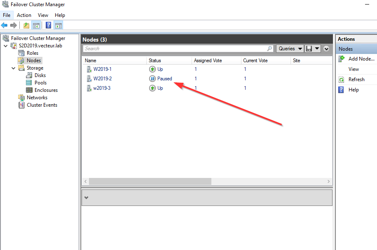This screenshot has width=377, height=250.
Task: Click inside the node Search field
Action: pyautogui.click(x=173, y=49)
